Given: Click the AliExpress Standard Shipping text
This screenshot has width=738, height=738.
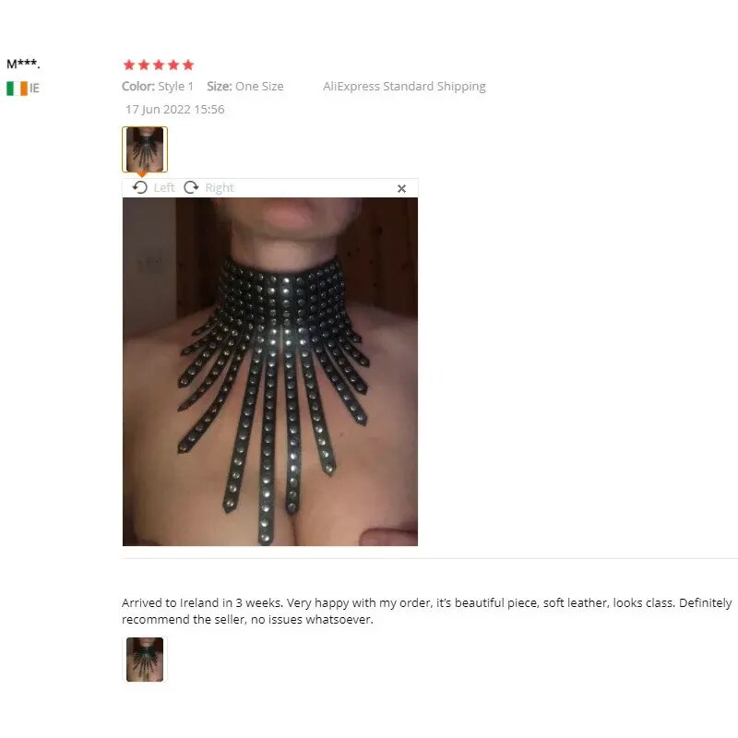Looking at the screenshot, I should (404, 87).
